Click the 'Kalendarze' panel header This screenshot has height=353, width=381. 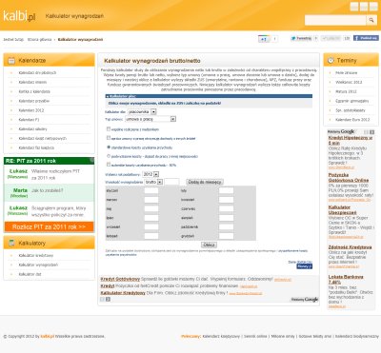point(49,60)
